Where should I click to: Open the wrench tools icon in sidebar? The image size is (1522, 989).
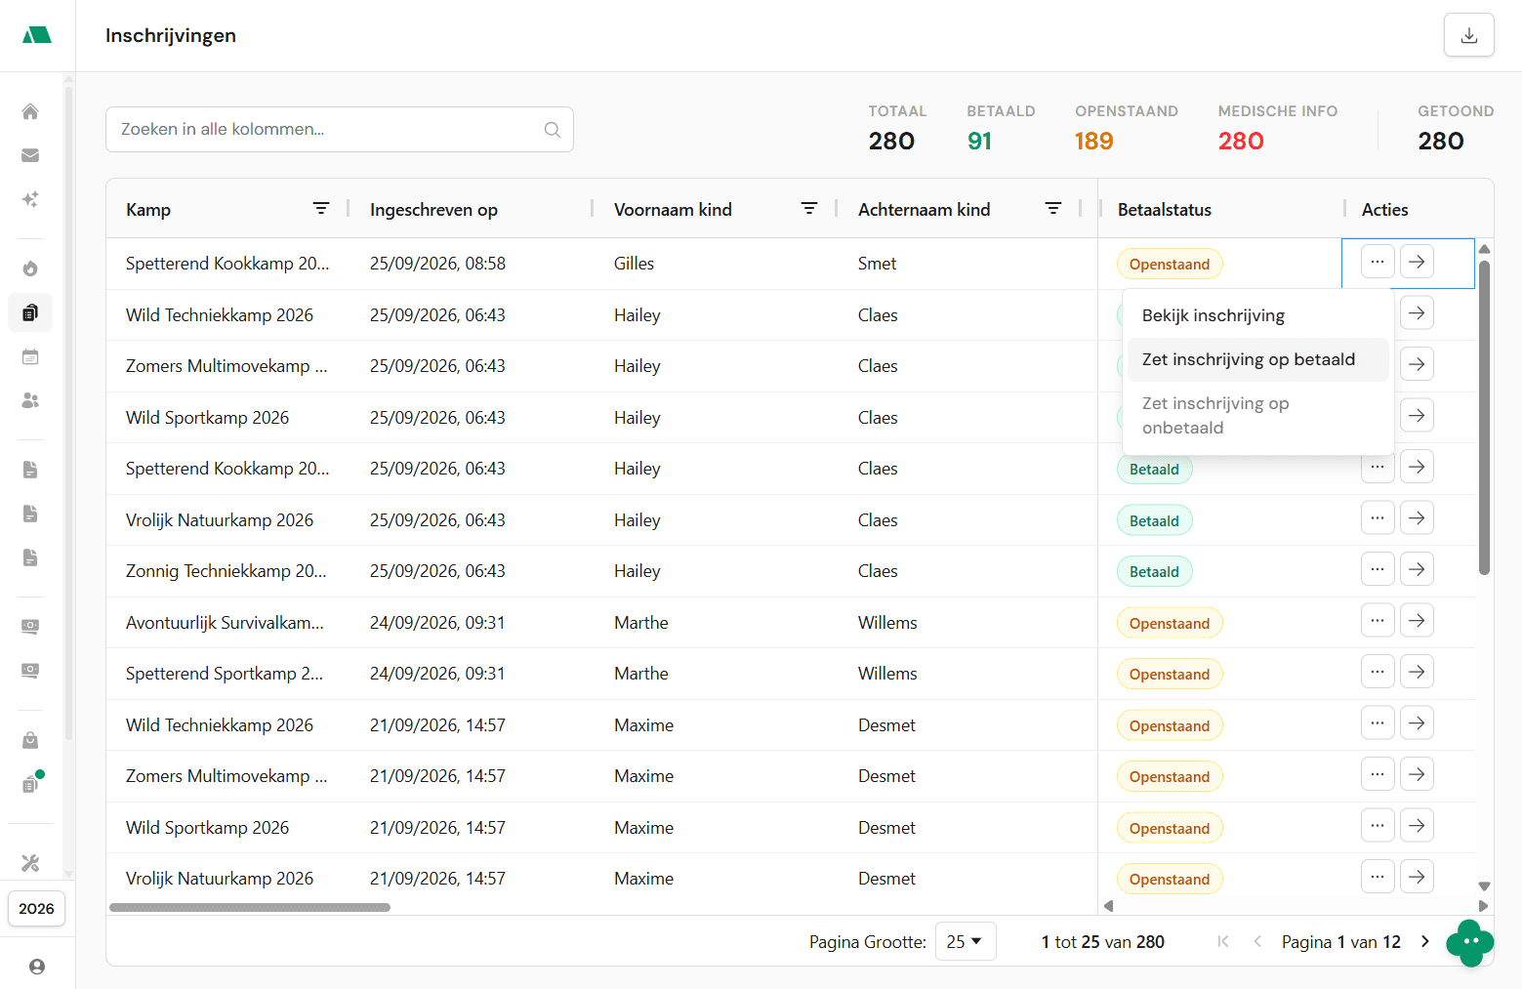(x=30, y=863)
